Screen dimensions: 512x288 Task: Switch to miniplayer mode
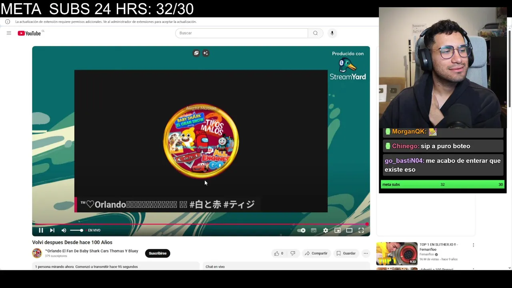[x=338, y=230]
